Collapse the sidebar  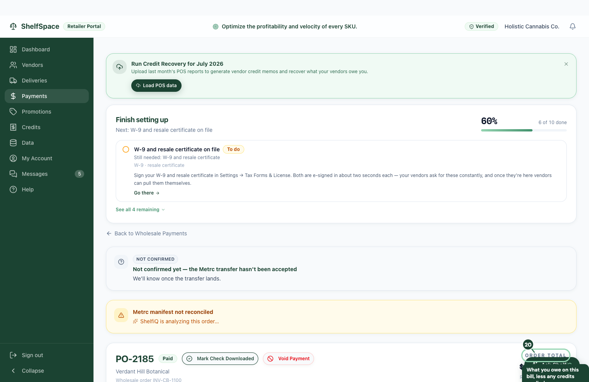pyautogui.click(x=47, y=371)
